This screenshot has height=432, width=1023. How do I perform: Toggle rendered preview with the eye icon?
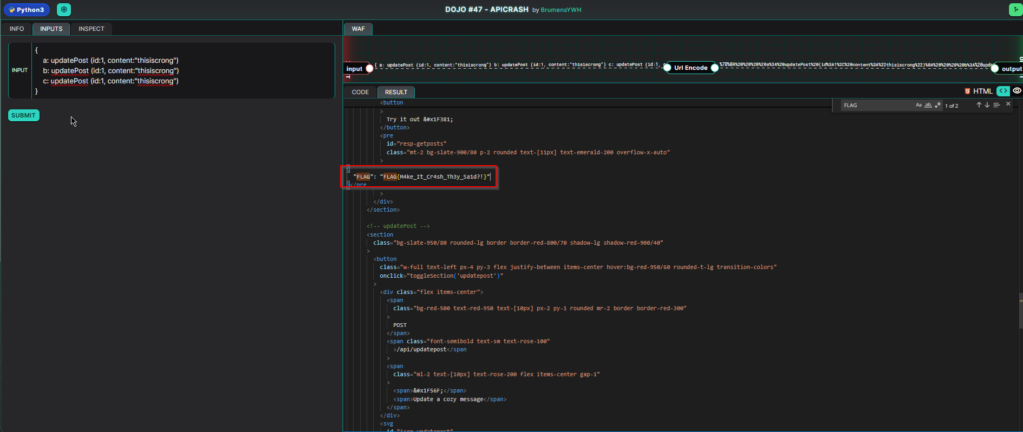pos(1017,91)
